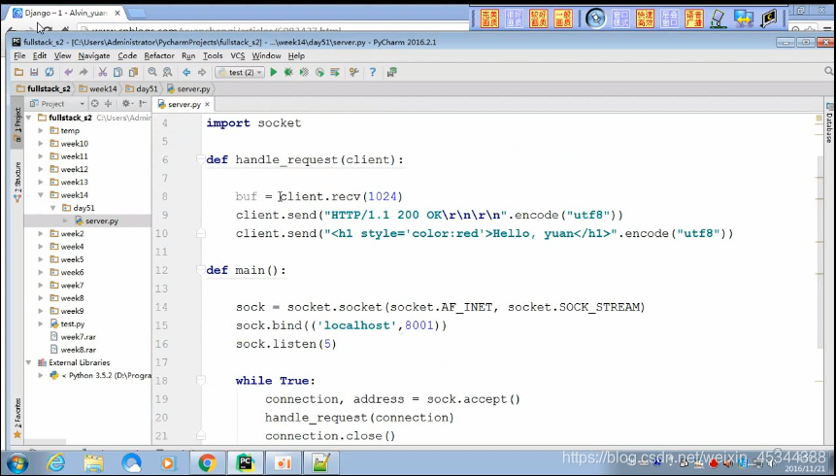Image resolution: width=836 pixels, height=476 pixels.
Task: Expand the week10 folder
Action: point(41,144)
